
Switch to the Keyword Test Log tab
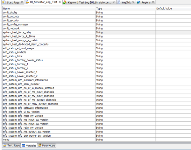click(89, 2)
